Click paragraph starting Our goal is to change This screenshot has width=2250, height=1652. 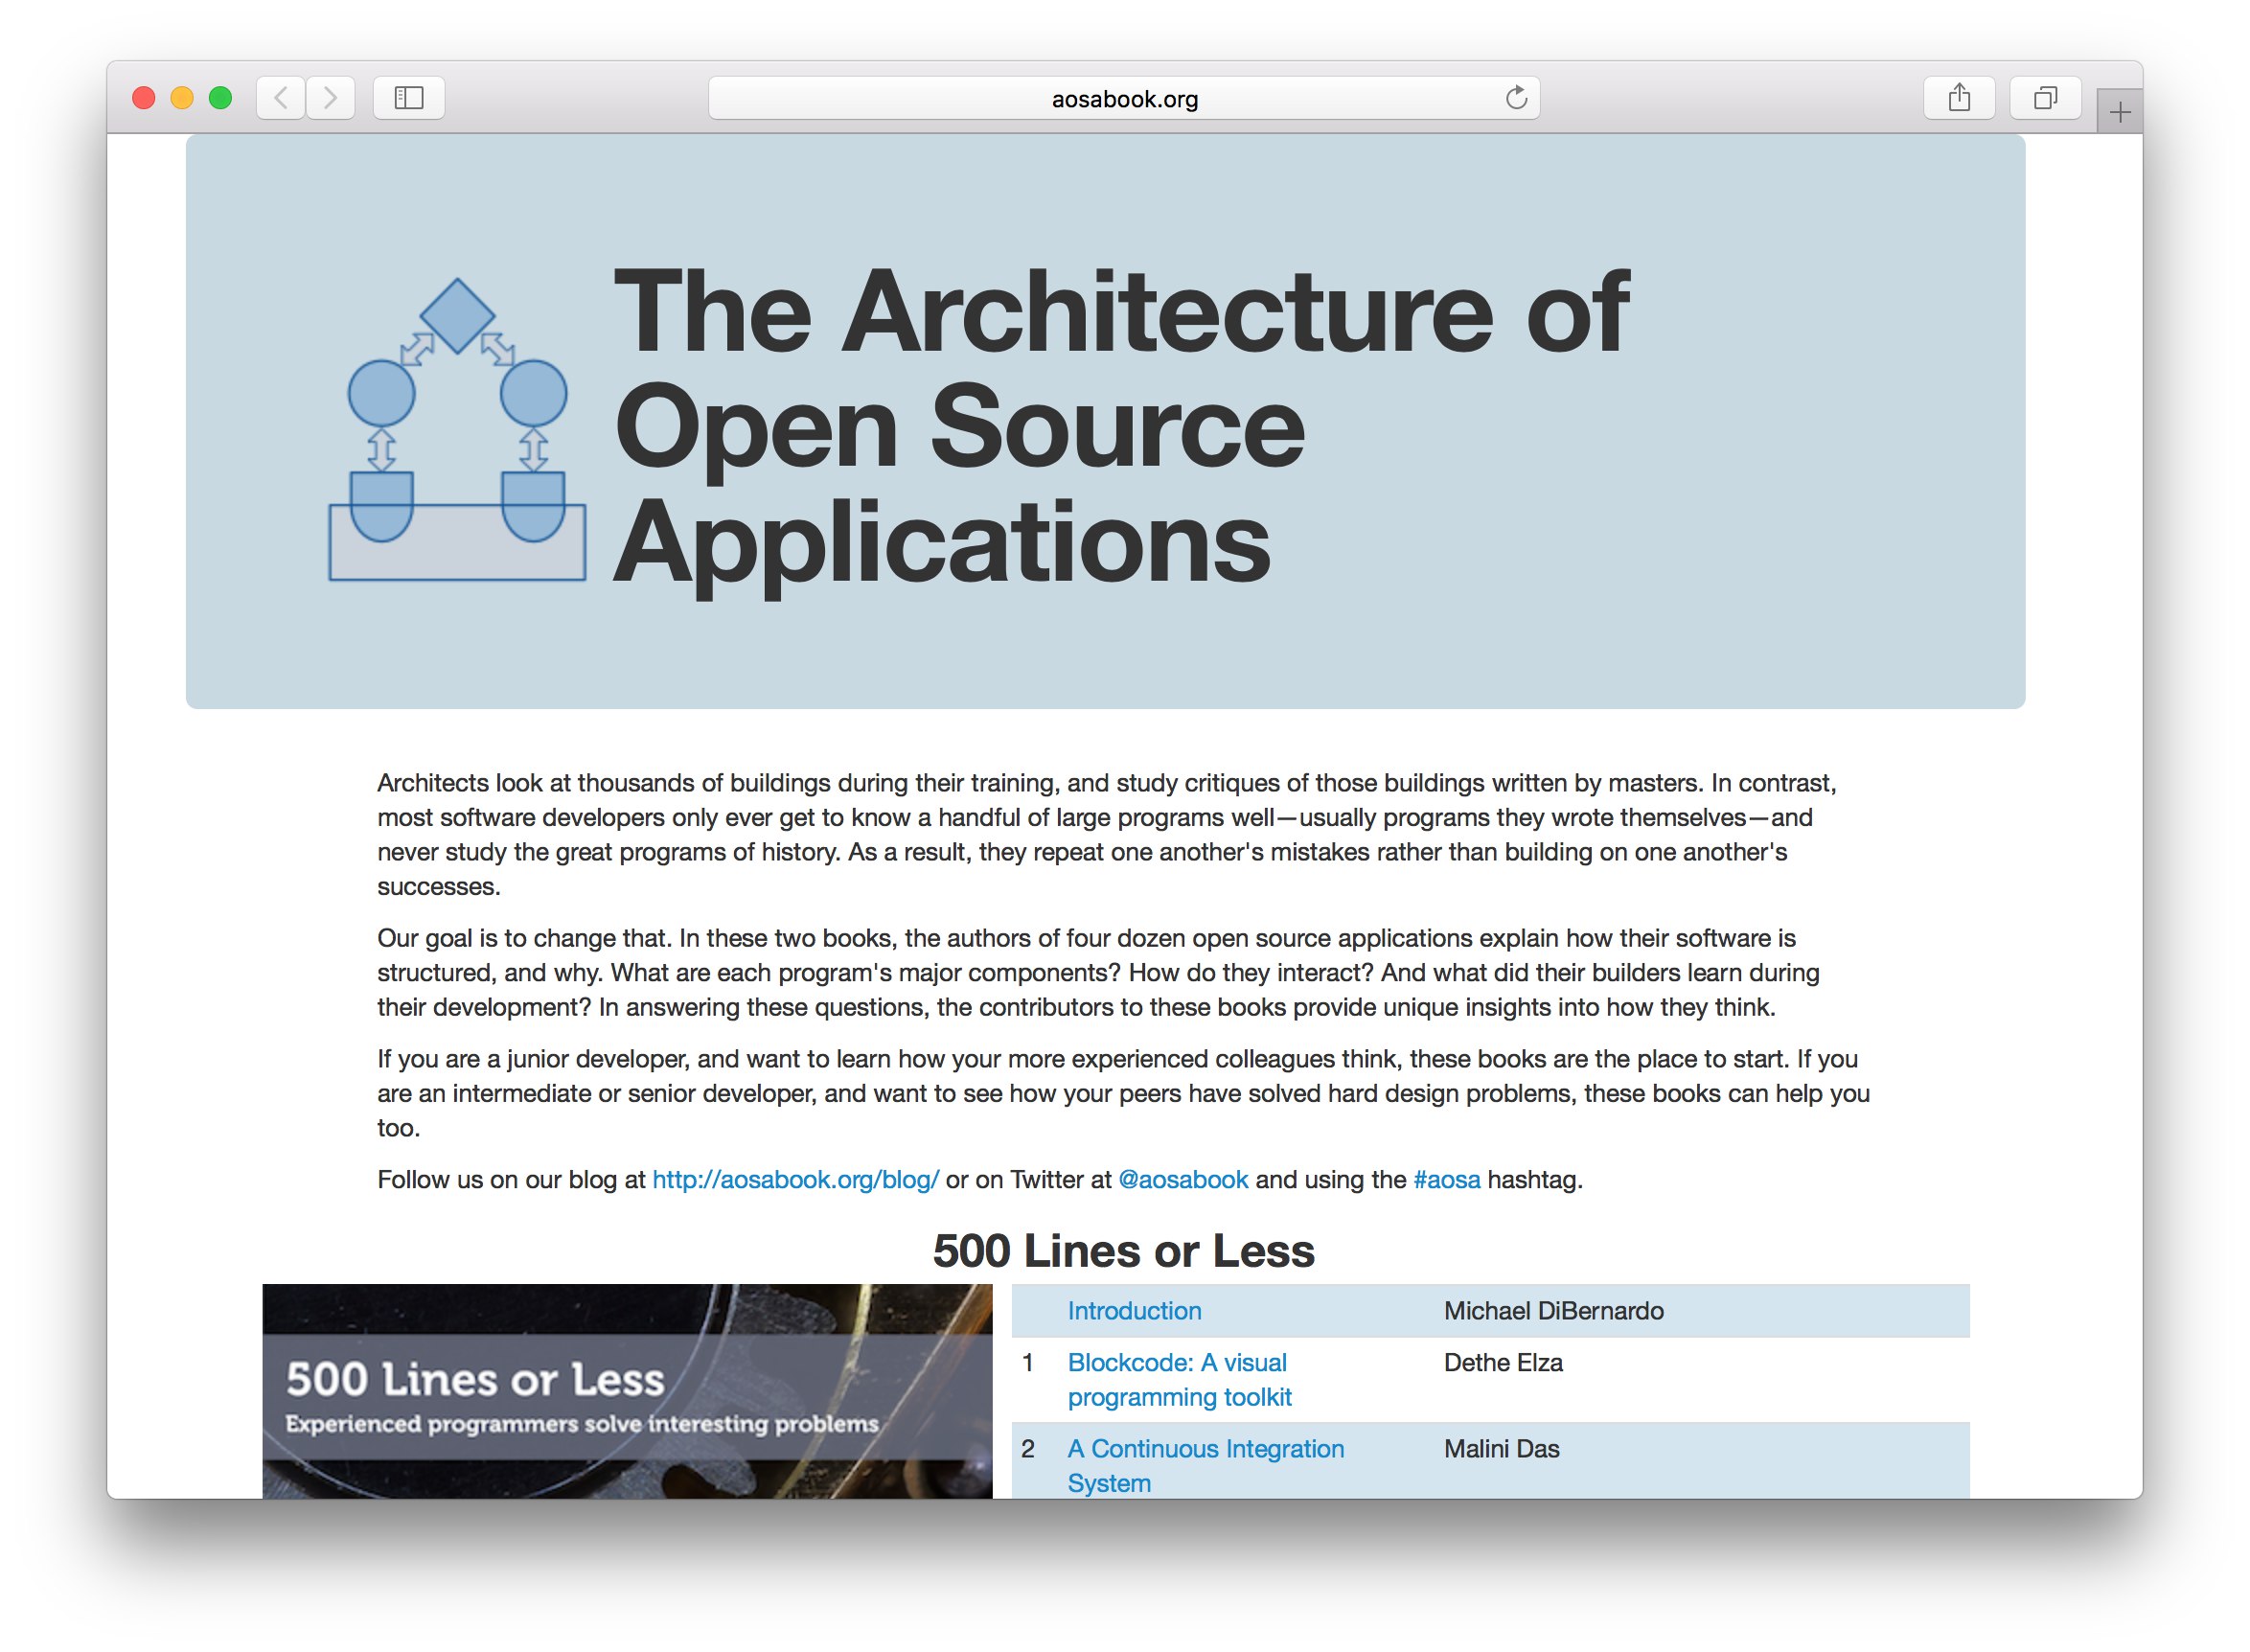1098,973
